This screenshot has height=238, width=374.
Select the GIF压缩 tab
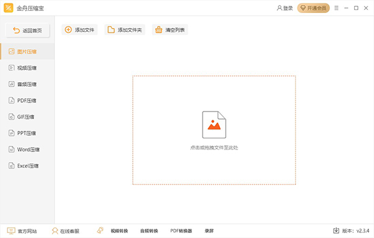pyautogui.click(x=27, y=117)
